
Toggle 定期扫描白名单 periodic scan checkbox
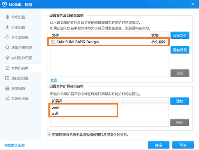point(49,134)
